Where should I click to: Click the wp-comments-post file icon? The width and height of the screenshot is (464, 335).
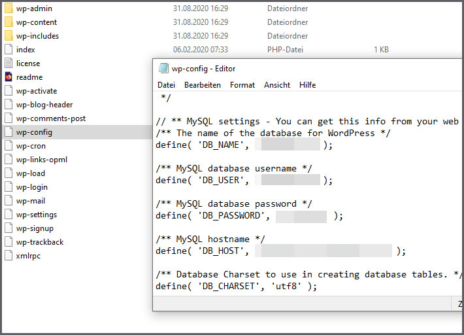9,118
